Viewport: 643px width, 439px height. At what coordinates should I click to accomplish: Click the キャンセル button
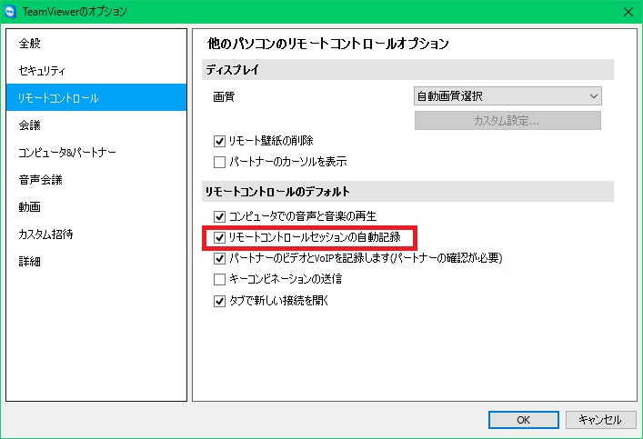(x=600, y=420)
